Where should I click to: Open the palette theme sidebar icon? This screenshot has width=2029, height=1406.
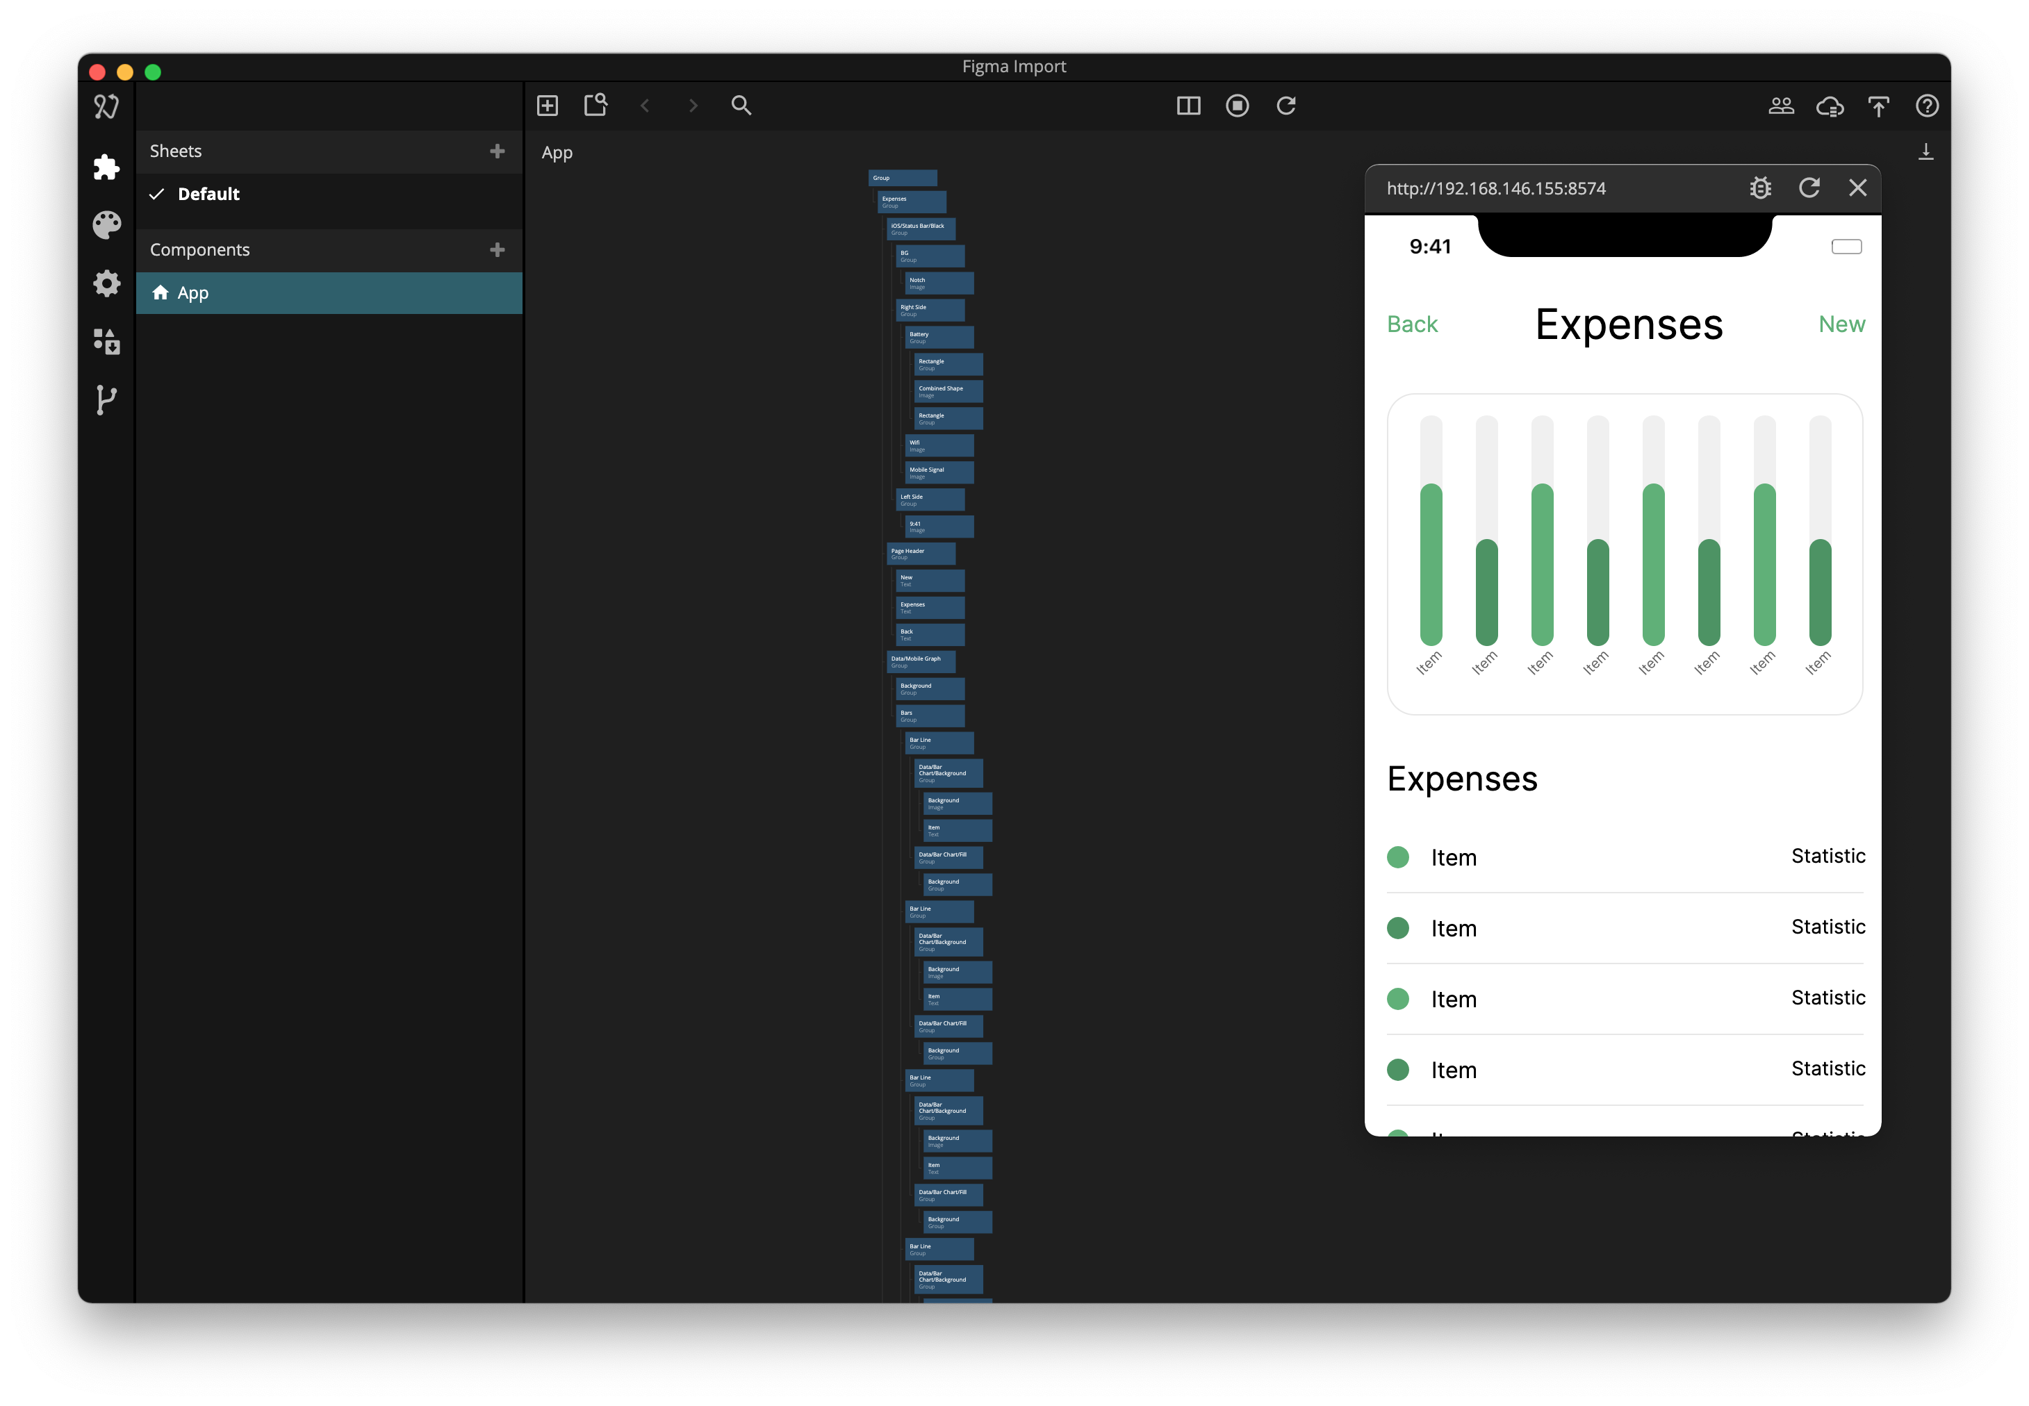[106, 224]
